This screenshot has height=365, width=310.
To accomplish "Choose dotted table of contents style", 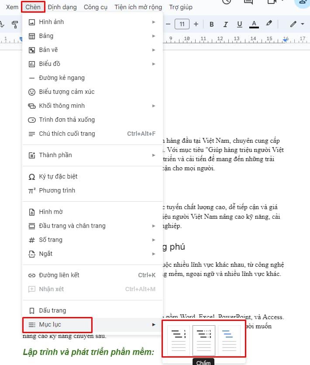I will point(204,340).
